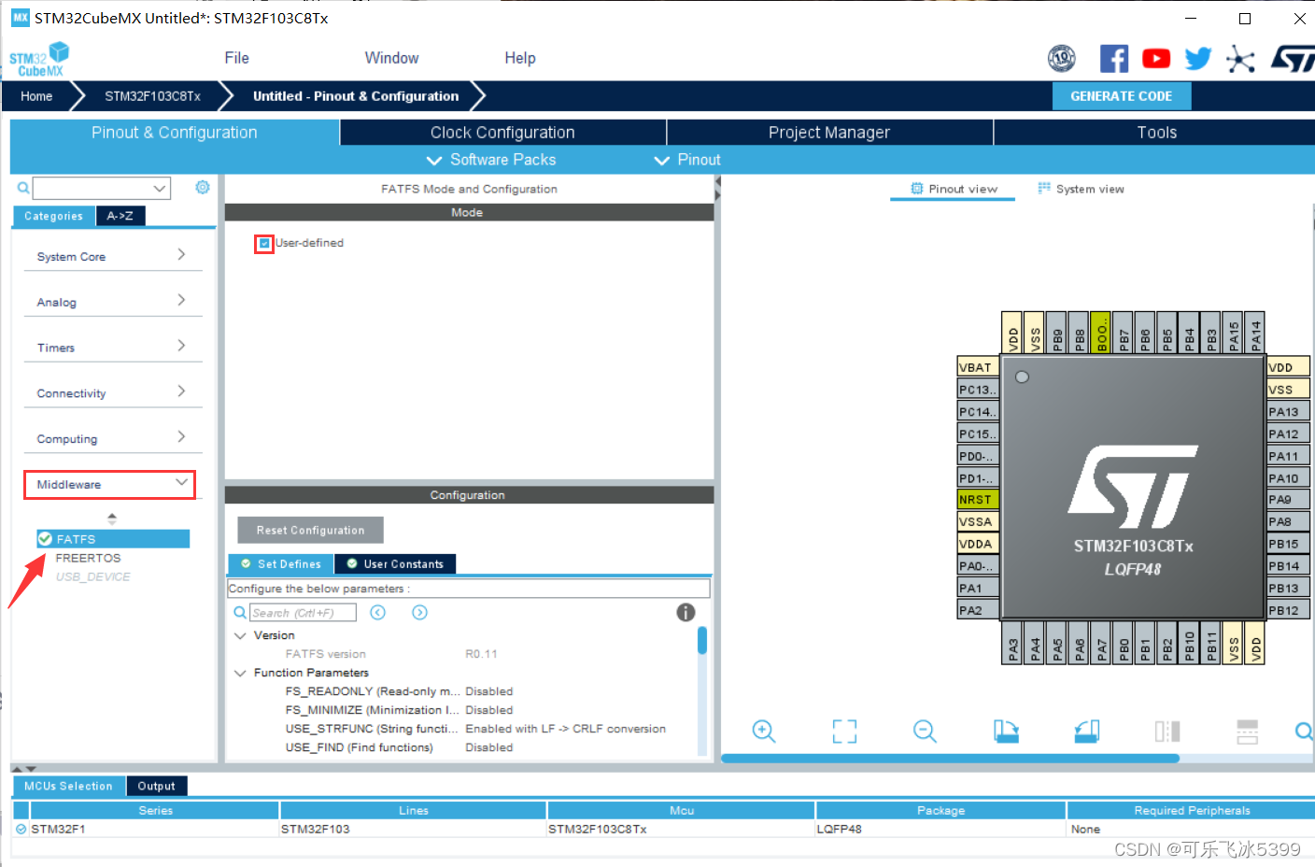Switch to Project Manager tab
The height and width of the screenshot is (867, 1315).
pos(829,133)
